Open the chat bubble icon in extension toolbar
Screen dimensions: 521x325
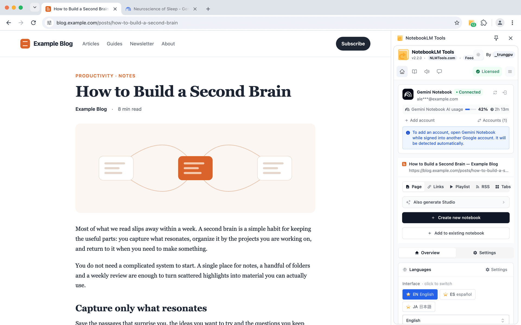click(x=439, y=71)
